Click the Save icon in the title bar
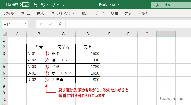Viewport: 191px width, 105px height. tap(36, 5)
